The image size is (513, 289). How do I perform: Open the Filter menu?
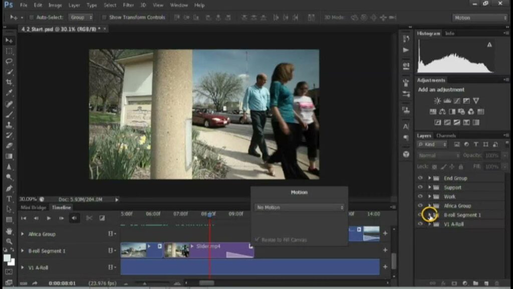click(x=128, y=5)
